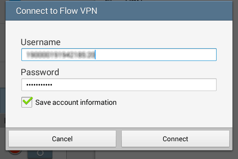Focus the Password input field

(x=119, y=85)
